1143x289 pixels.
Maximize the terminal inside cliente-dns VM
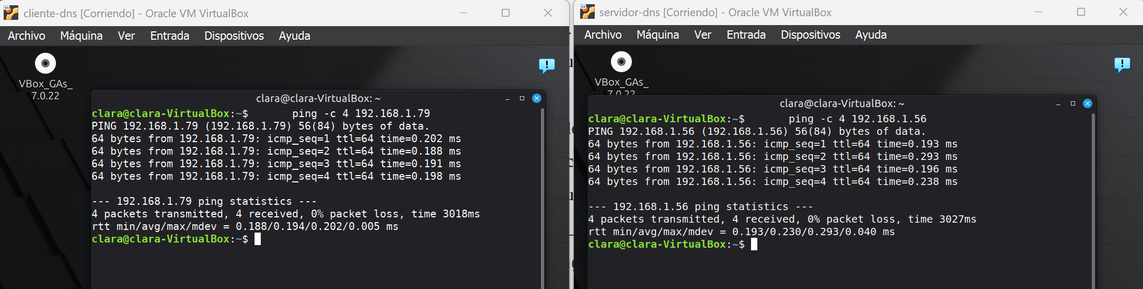click(522, 98)
